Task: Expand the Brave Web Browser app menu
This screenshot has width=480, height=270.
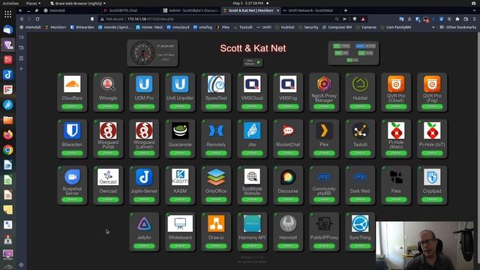Action: pos(78,3)
